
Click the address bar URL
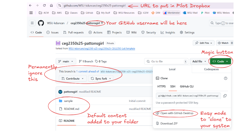click(94, 5)
